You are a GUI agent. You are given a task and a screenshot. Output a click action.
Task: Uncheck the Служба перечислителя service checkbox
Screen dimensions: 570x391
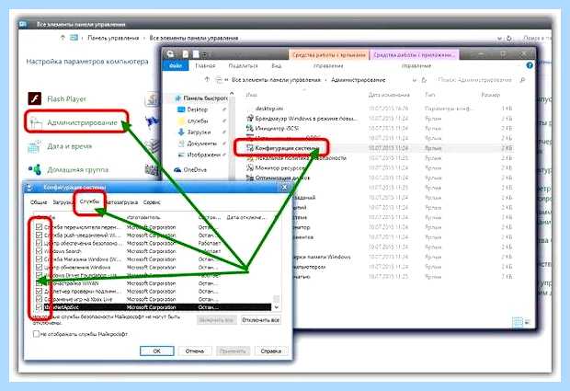pyautogui.click(x=40, y=227)
